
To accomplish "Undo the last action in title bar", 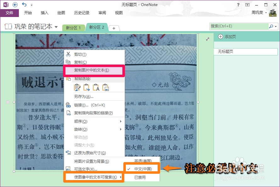I will 24,4.
